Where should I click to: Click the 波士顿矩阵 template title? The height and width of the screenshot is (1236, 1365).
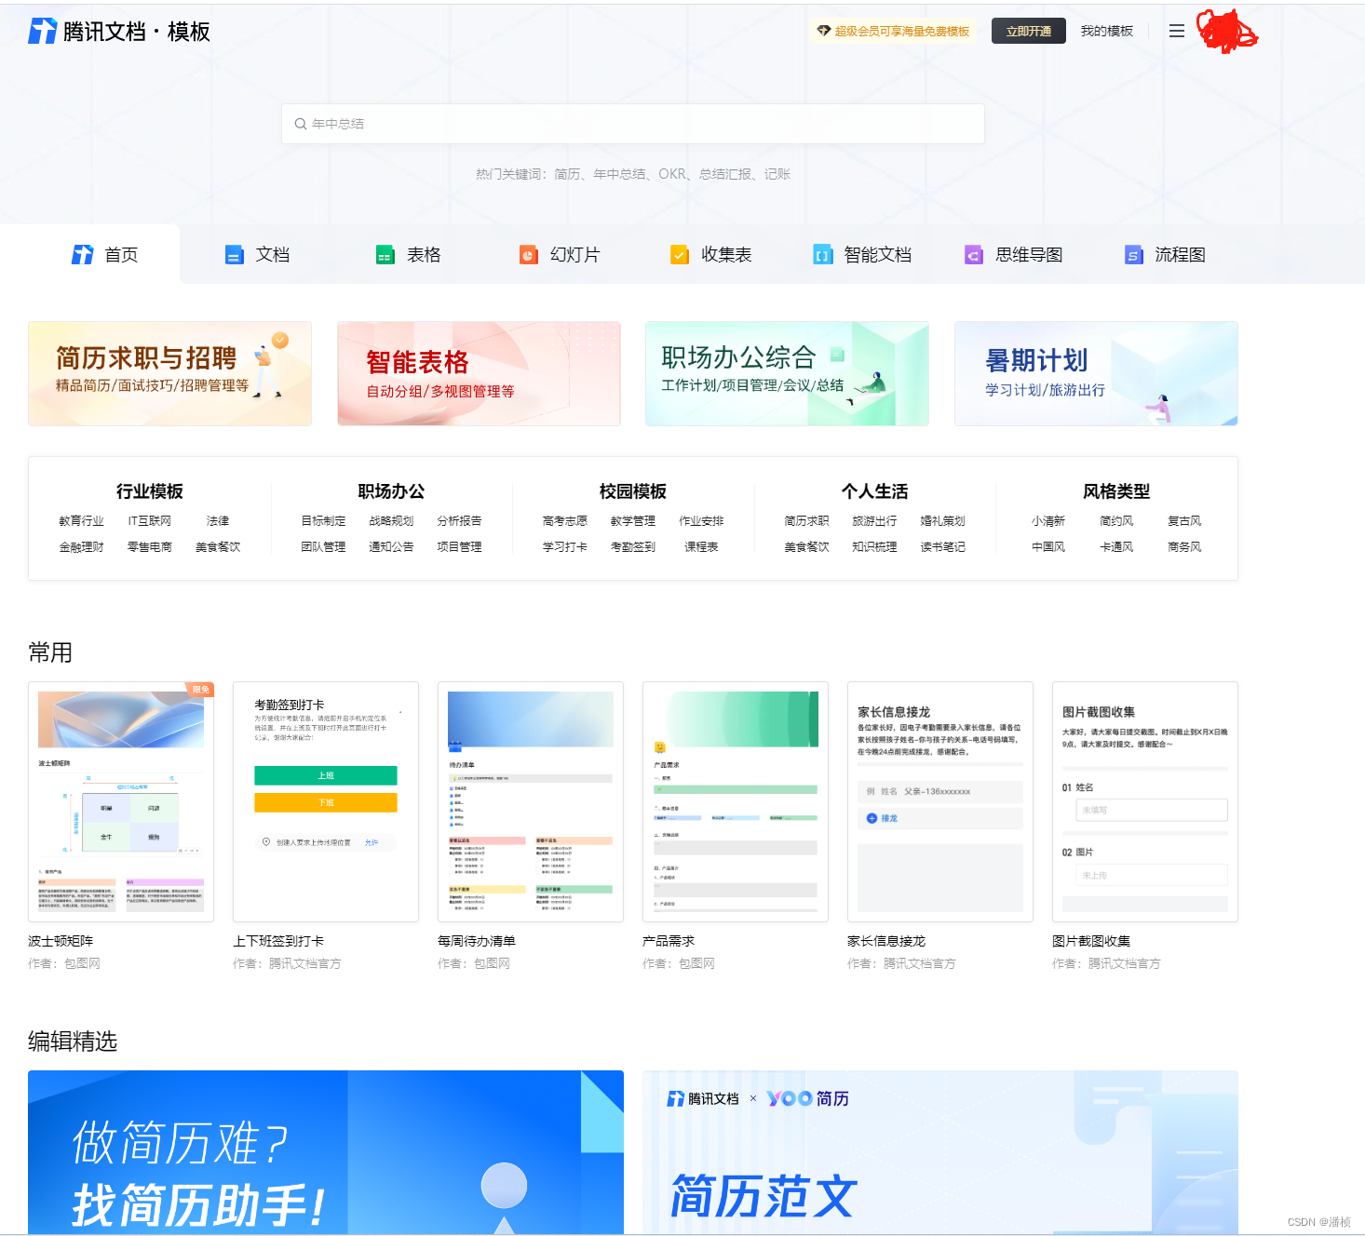(x=61, y=941)
